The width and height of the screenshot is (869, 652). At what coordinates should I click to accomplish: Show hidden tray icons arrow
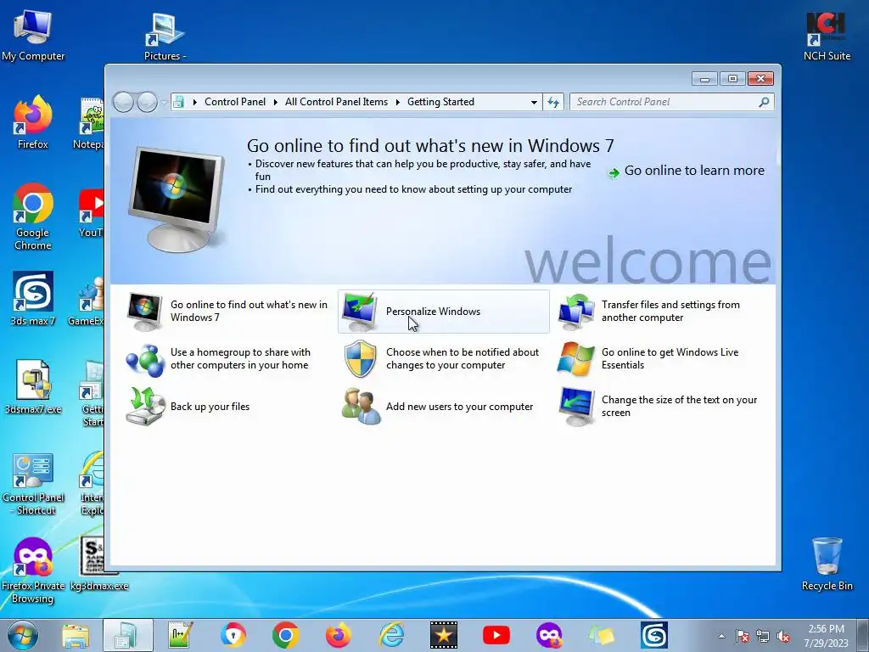point(721,637)
